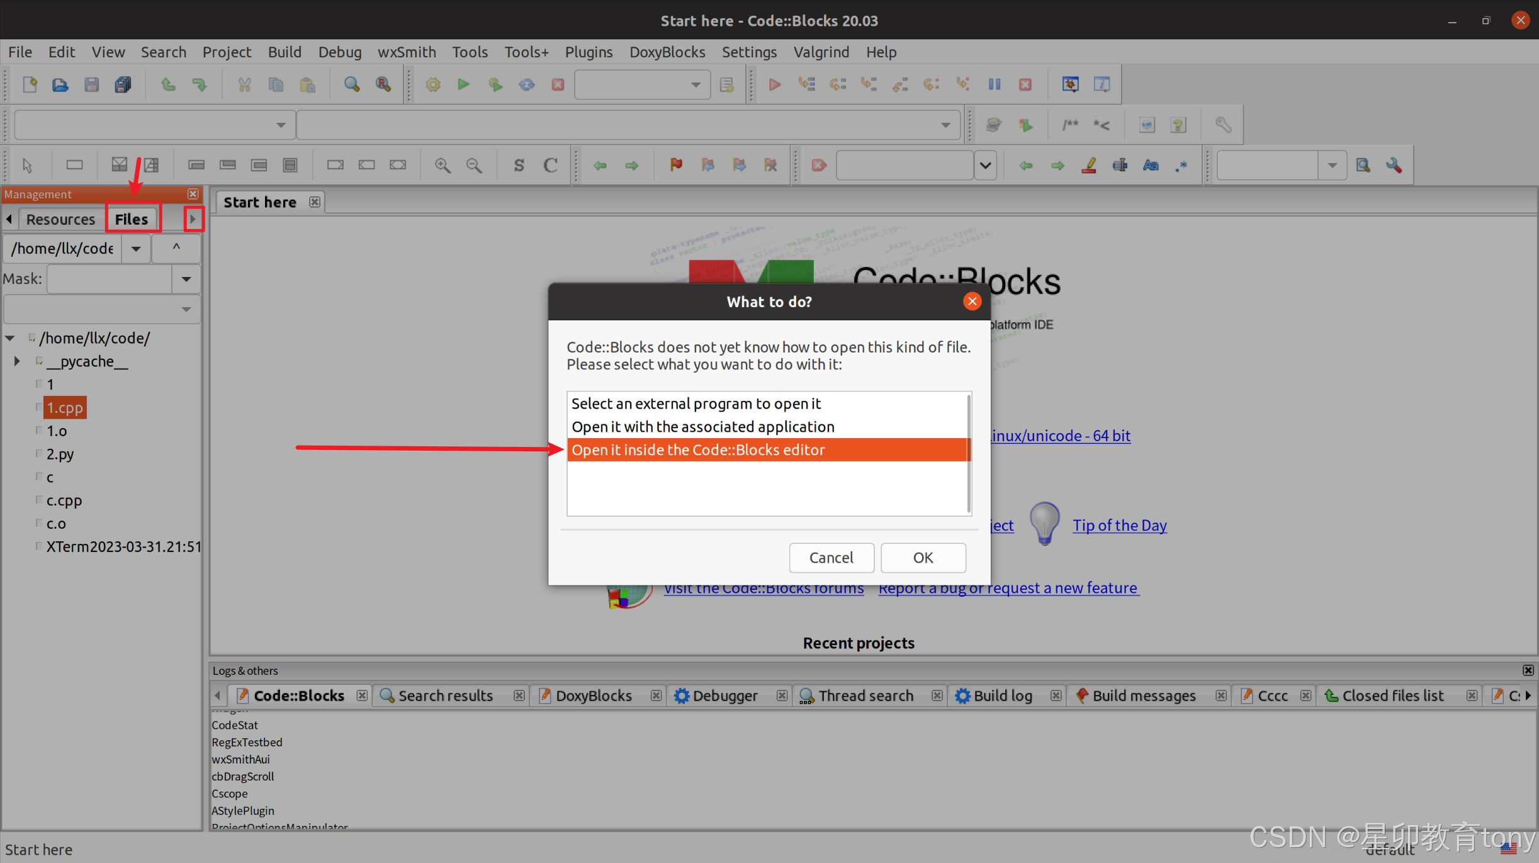Click the Abort build red icon

pyautogui.click(x=558, y=84)
